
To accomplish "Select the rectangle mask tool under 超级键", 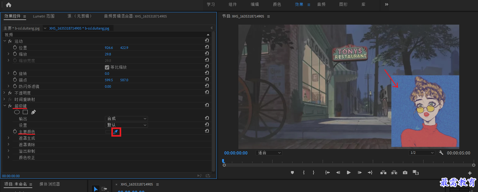I will [x=25, y=112].
